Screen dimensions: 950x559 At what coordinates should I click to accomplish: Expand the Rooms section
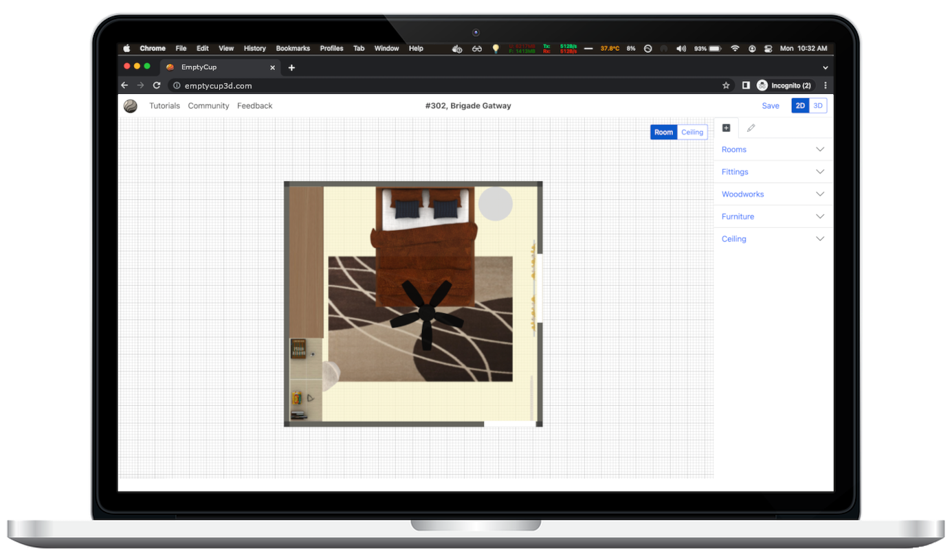(x=772, y=150)
